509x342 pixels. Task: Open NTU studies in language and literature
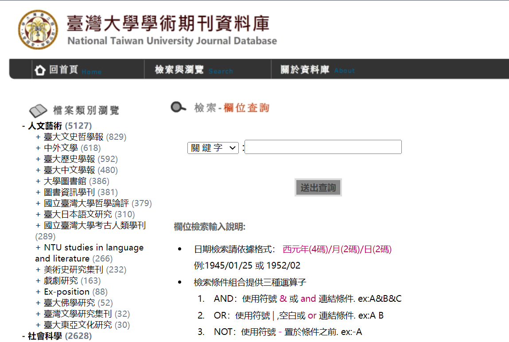click(x=89, y=253)
